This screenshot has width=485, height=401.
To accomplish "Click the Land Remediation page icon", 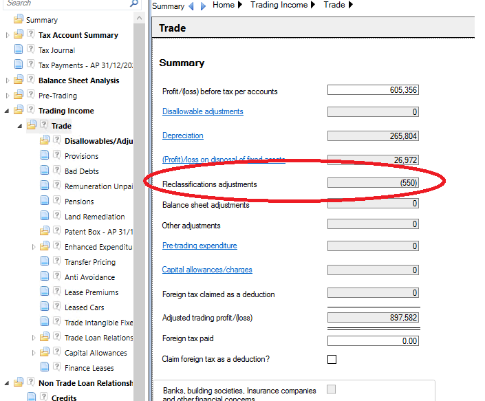I will tap(45, 215).
